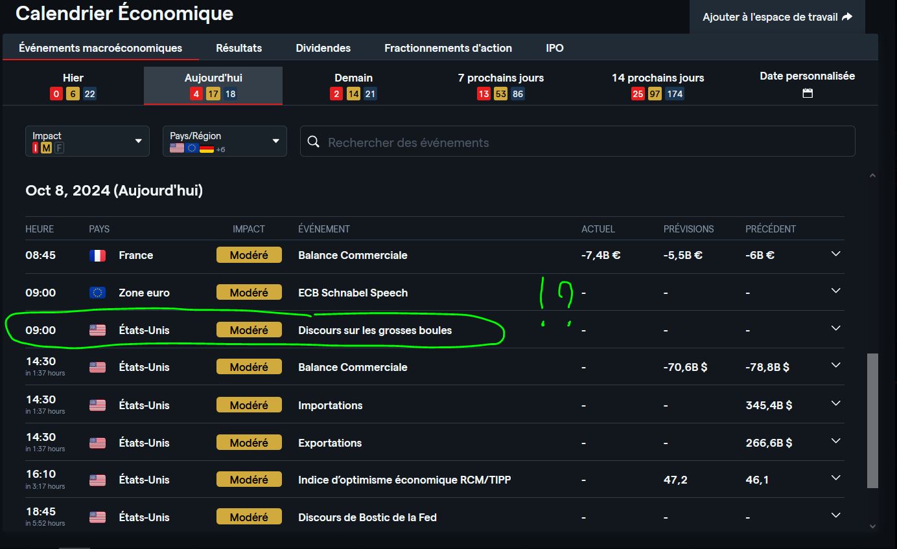Click the European Union flag beside Zone euro
The image size is (897, 549).
pyautogui.click(x=97, y=293)
